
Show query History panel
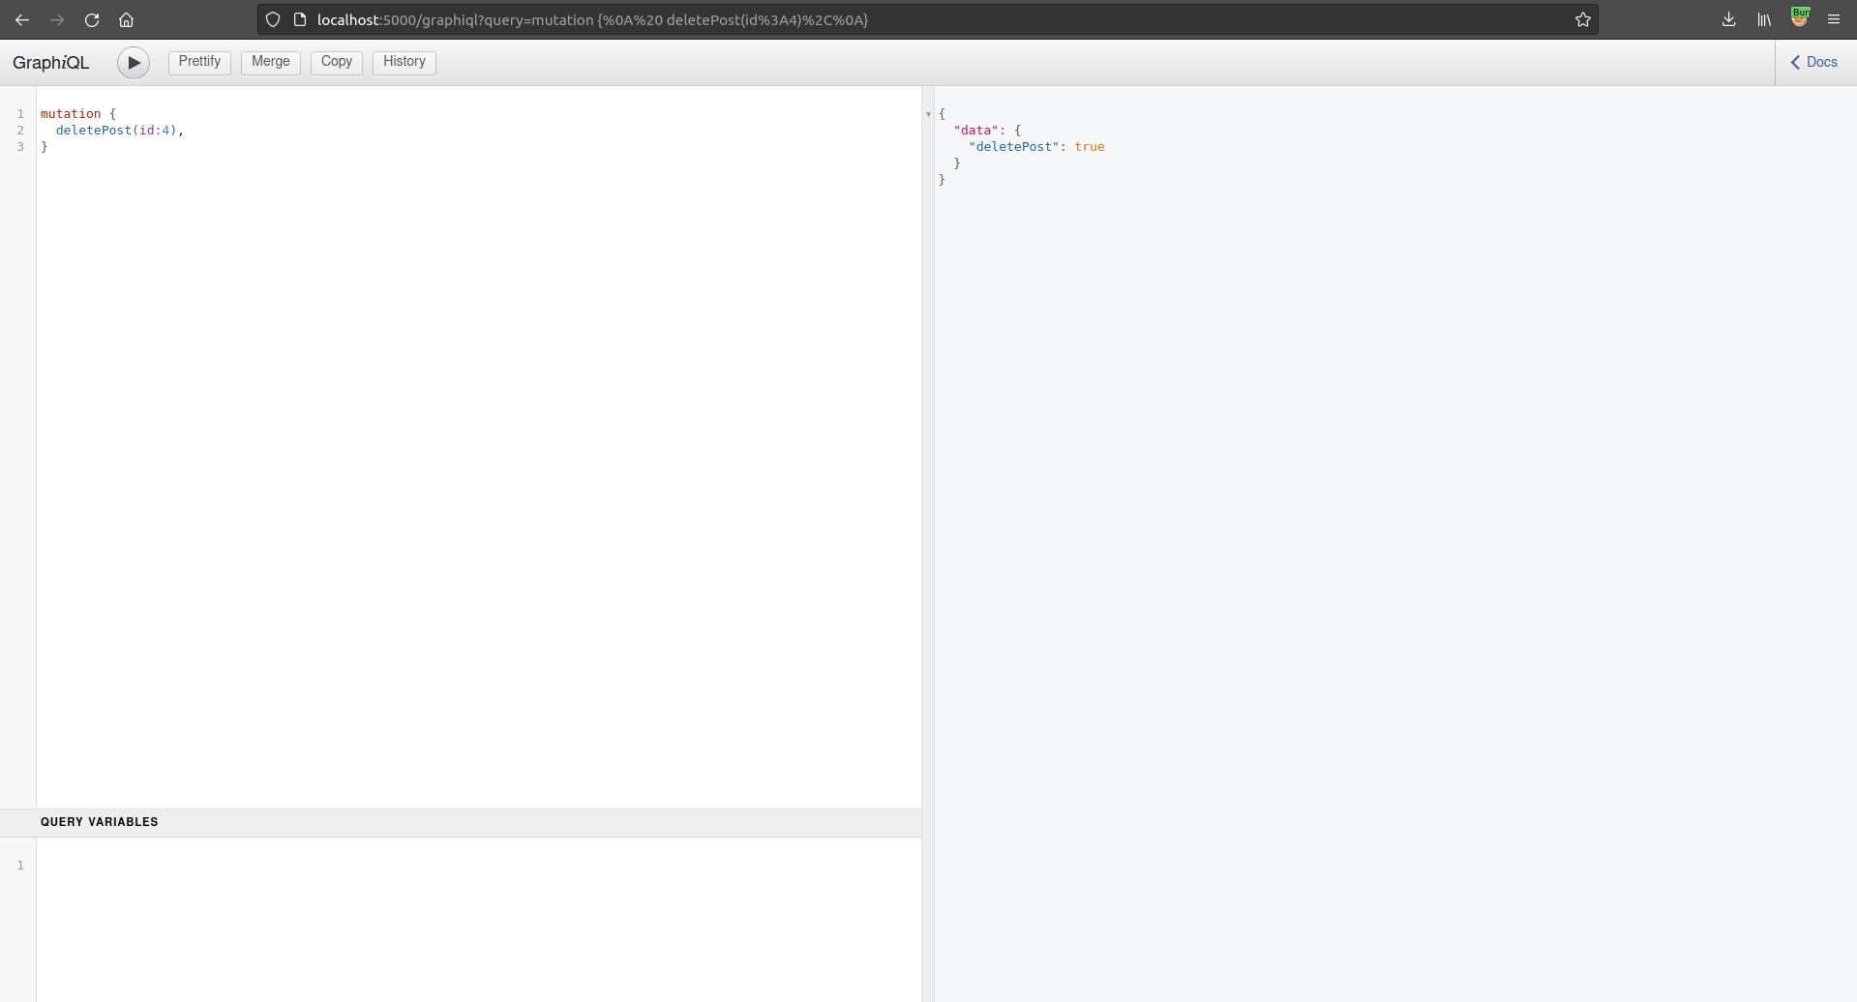(404, 62)
